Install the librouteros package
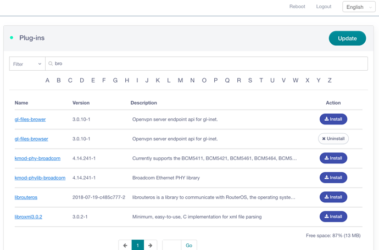Screen dimensions: 379x250 333,197
